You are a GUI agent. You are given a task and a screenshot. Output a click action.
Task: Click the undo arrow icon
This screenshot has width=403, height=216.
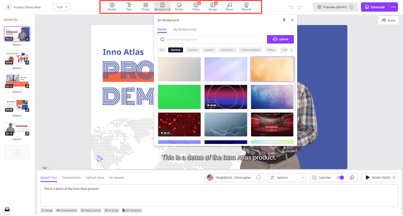(x=291, y=7)
